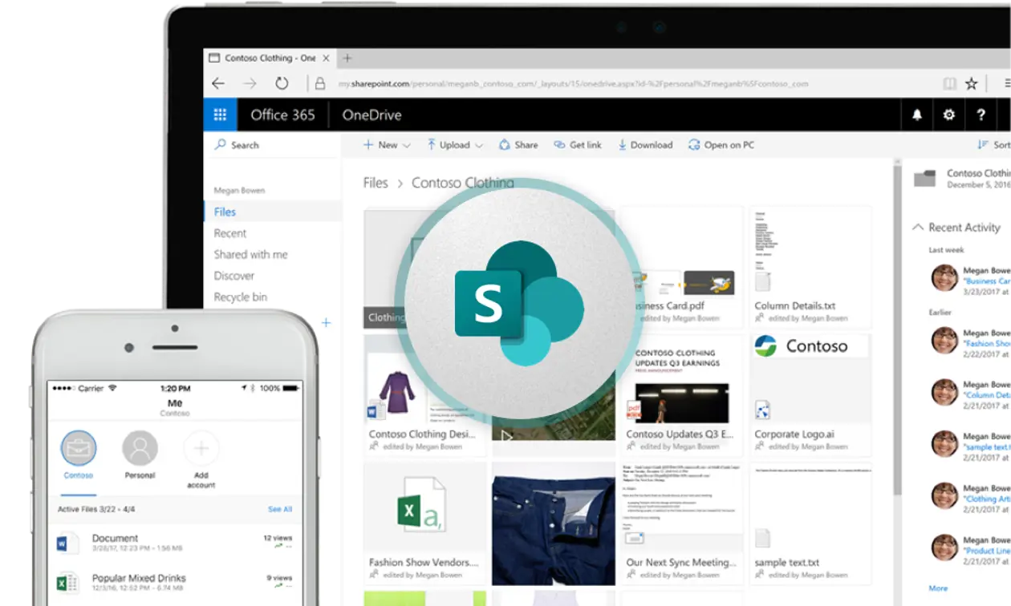Open the Corporate Logo.ai file tile

[811, 395]
